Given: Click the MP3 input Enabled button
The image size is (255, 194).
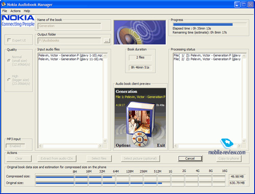Looking at the screenshot, I should click(x=15, y=146).
